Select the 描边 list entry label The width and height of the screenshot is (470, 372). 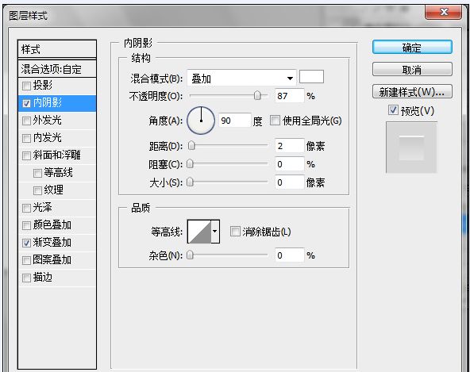(43, 277)
